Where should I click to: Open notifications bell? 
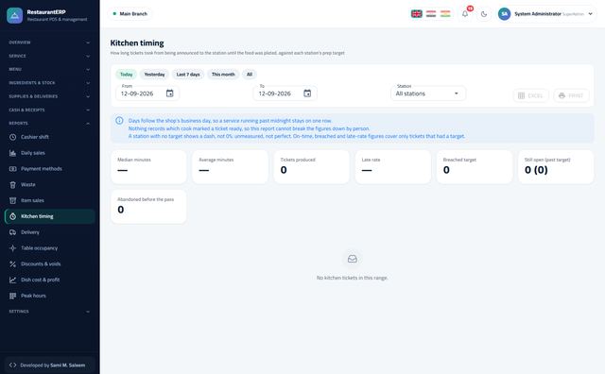(465, 14)
